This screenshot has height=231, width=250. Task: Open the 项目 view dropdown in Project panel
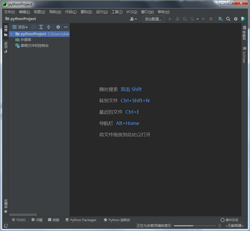pos(20,27)
